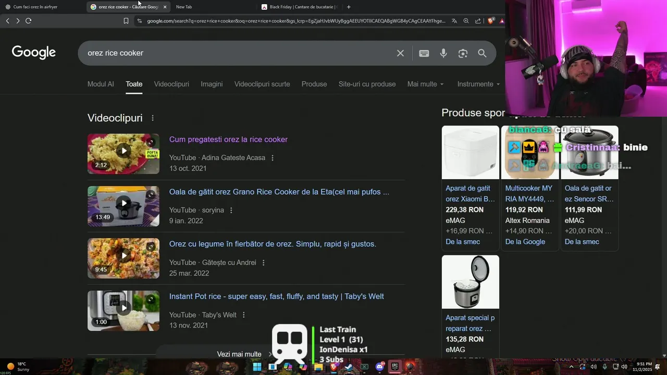Open Windows Start button in taskbar
Viewport: 667px width, 375px height.
click(x=257, y=367)
